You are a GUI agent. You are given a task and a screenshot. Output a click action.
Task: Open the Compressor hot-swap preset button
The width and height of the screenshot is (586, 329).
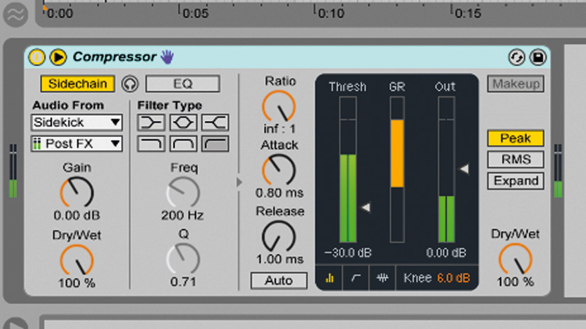(x=516, y=57)
